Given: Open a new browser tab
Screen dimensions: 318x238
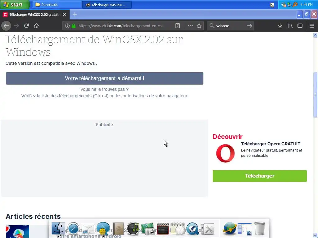Looking at the screenshot, I should [75, 14].
